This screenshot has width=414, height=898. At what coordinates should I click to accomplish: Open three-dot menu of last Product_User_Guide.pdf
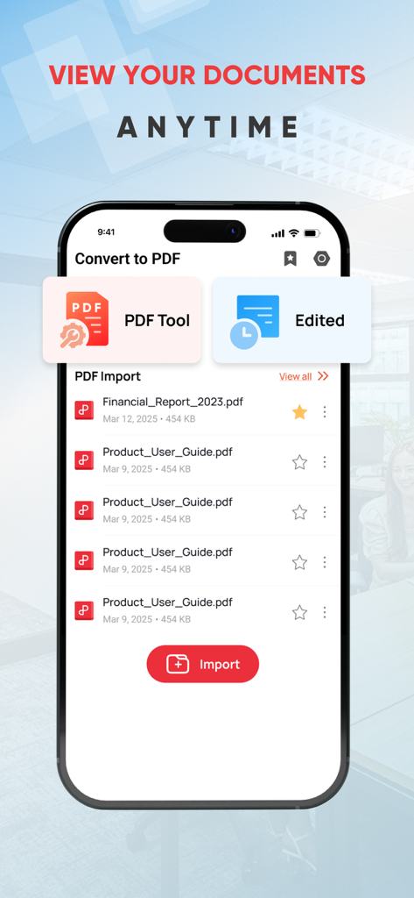pos(324,613)
